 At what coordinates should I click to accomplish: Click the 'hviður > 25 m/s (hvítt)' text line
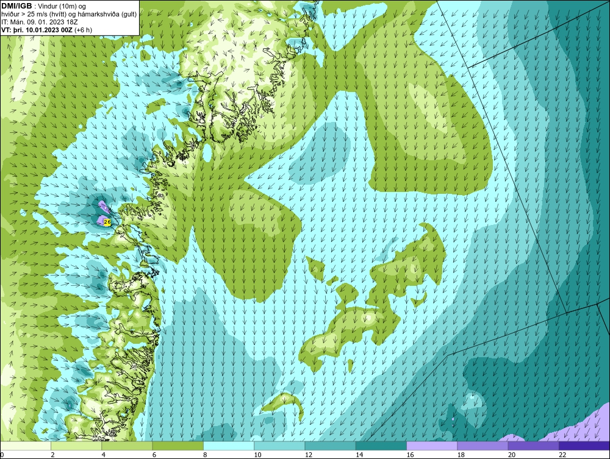pos(69,14)
